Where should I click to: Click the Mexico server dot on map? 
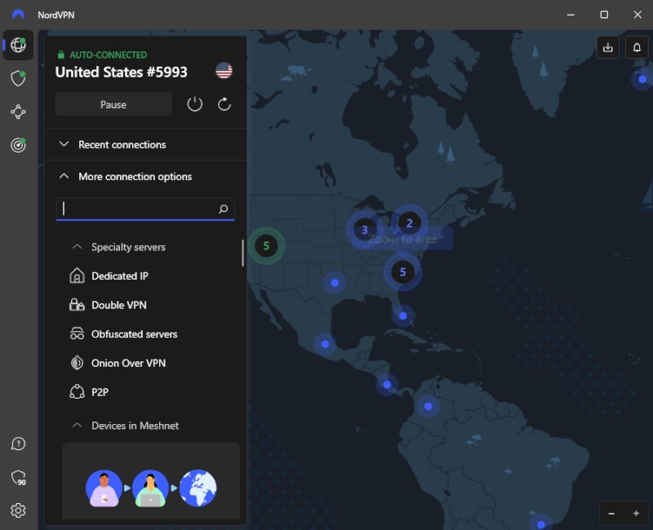click(x=325, y=344)
